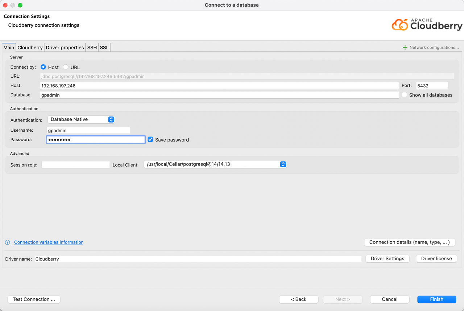Click the info icon beside Connection variables

[x=8, y=242]
